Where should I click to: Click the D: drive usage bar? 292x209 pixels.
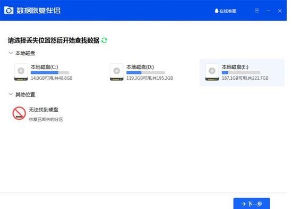pos(145,72)
